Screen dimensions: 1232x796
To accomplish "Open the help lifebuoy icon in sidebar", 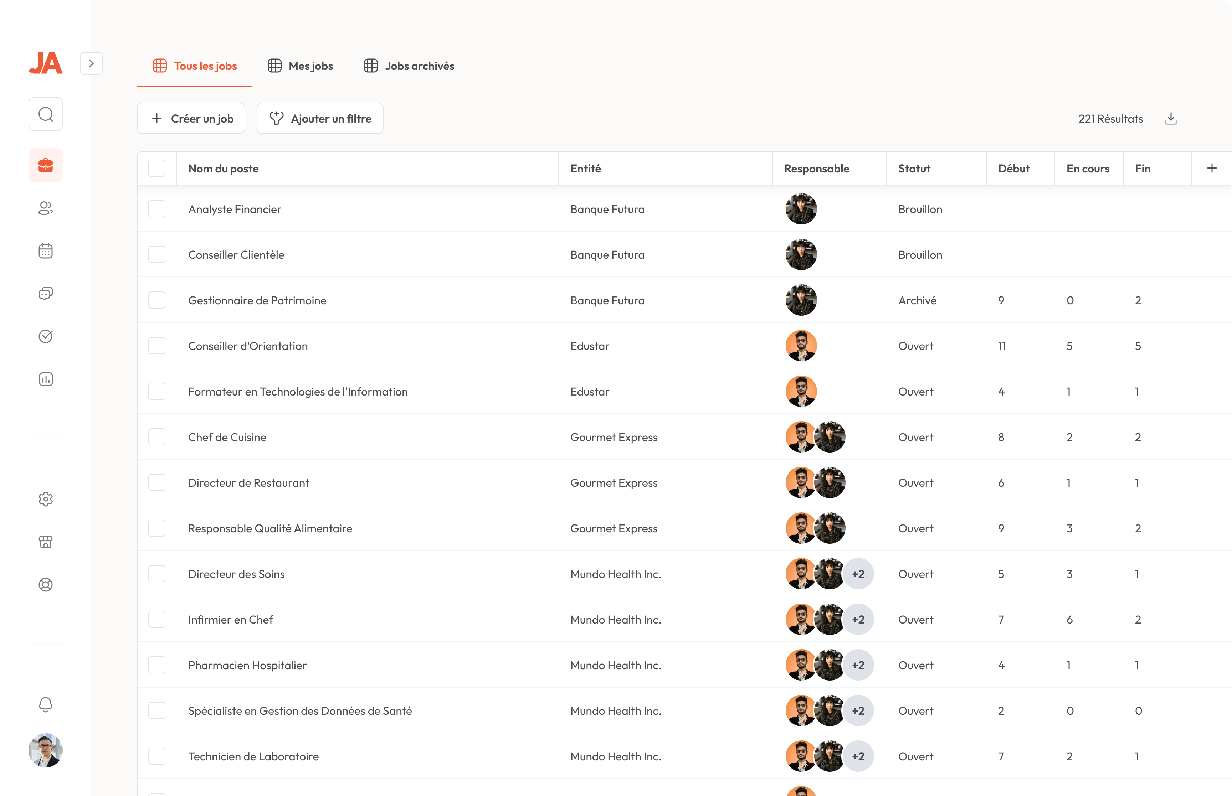I will pos(46,585).
